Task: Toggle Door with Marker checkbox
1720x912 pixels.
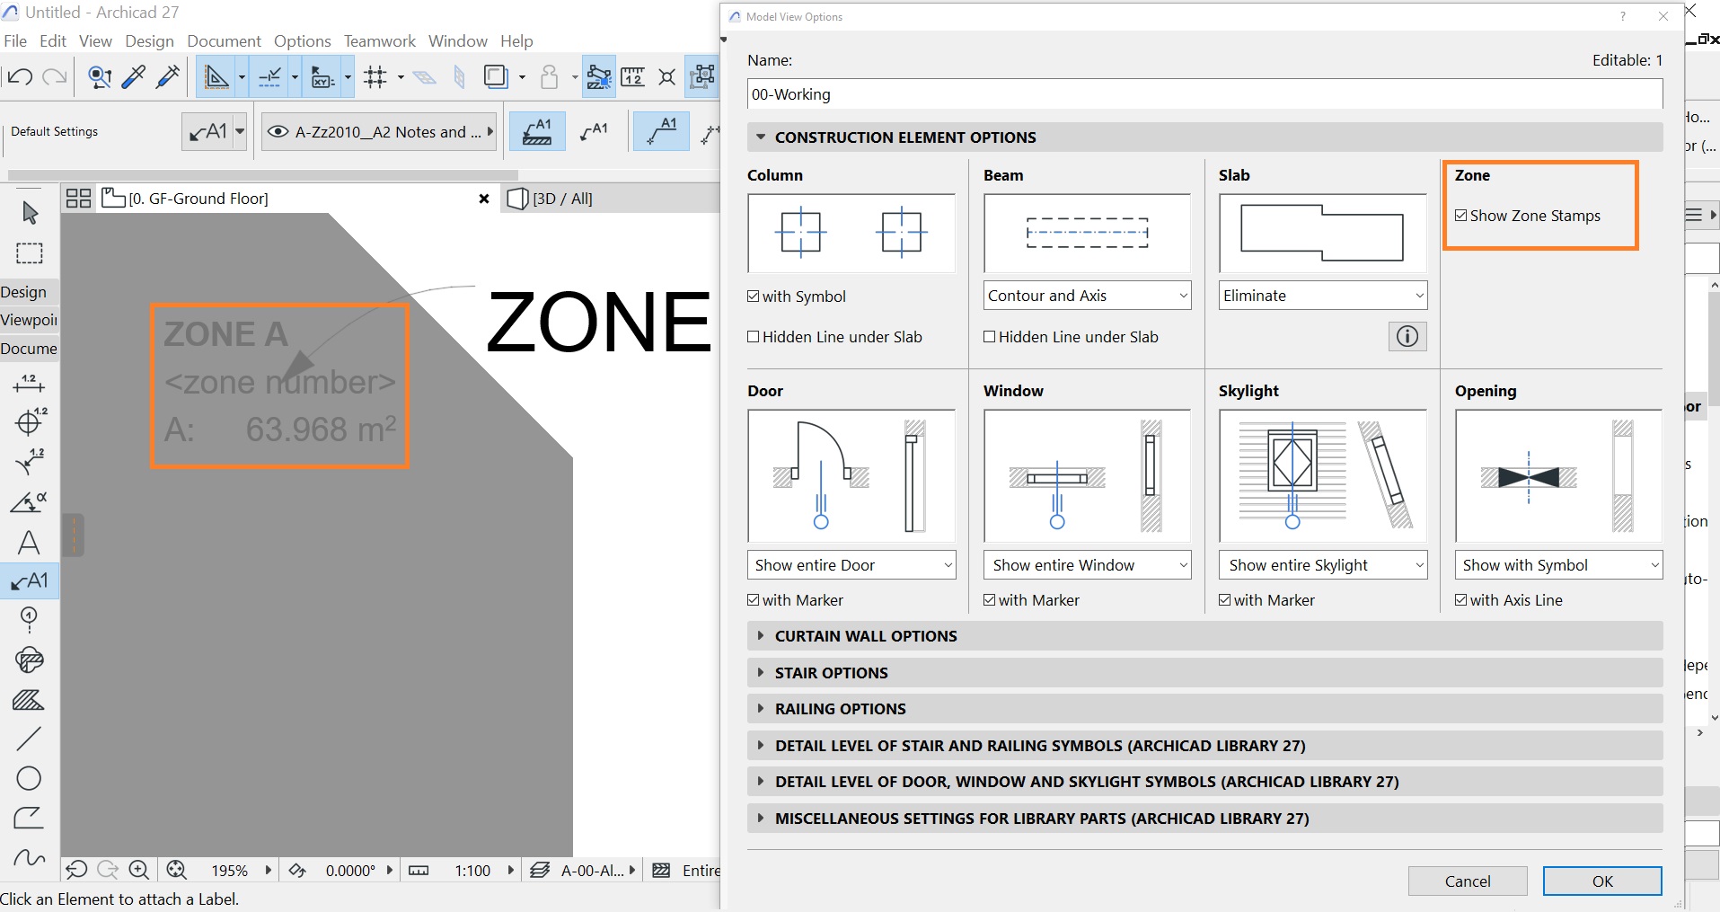Action: (x=754, y=600)
